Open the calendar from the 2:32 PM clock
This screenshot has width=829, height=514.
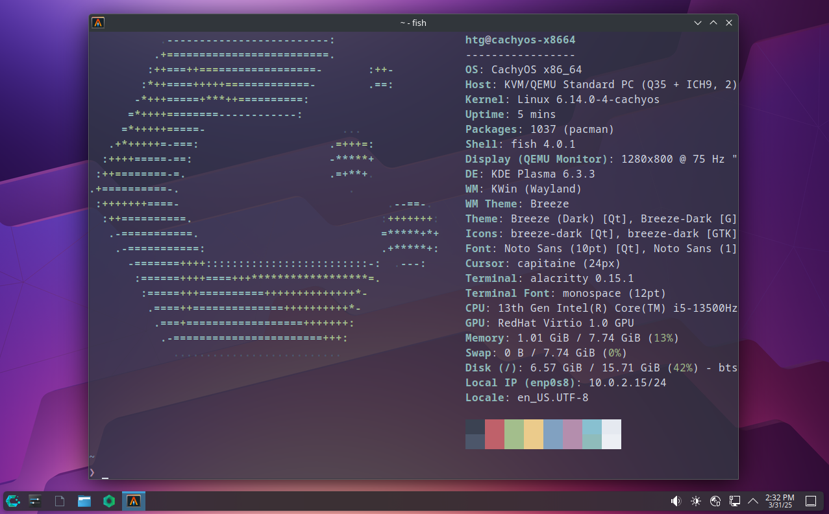780,500
